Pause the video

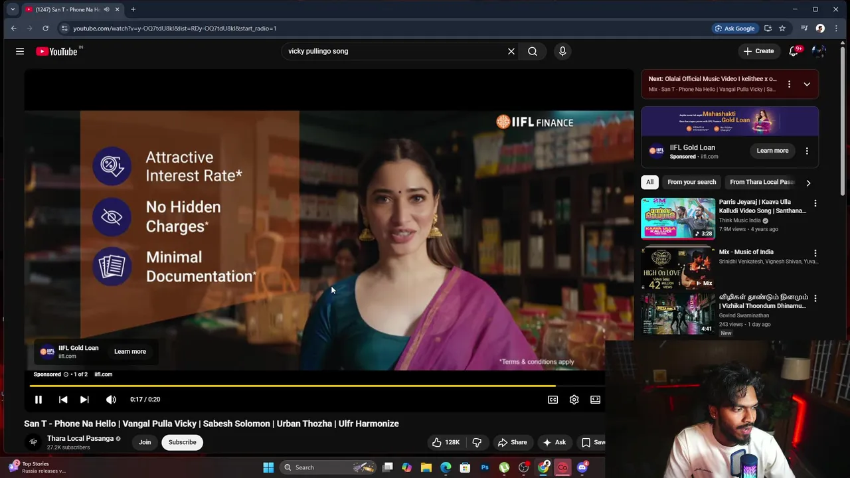coord(39,400)
